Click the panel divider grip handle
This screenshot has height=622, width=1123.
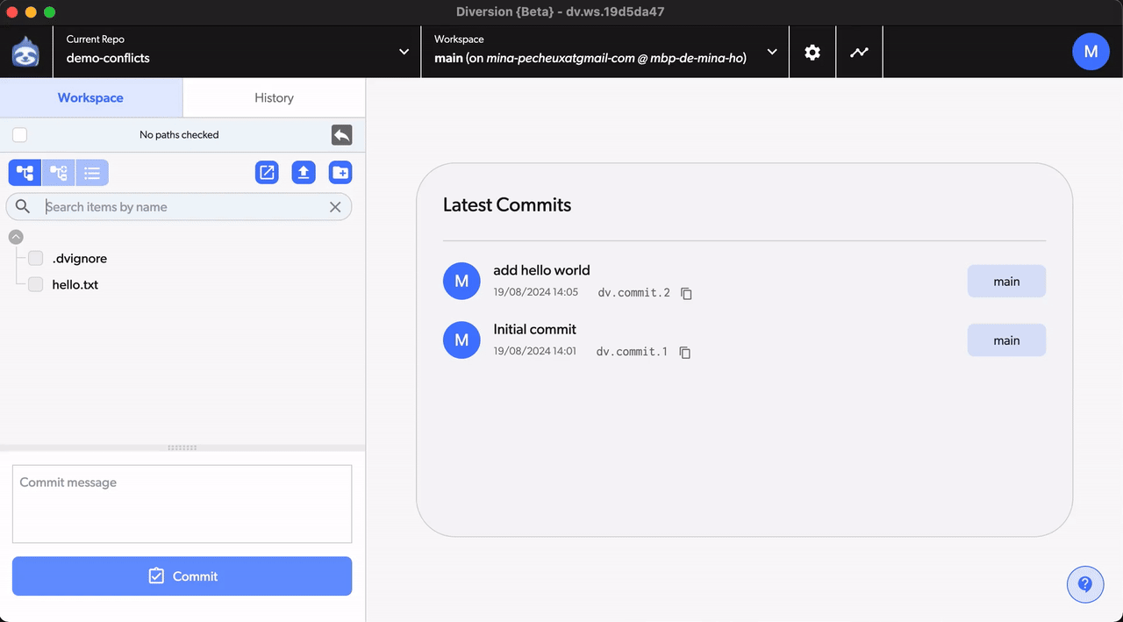(x=182, y=447)
